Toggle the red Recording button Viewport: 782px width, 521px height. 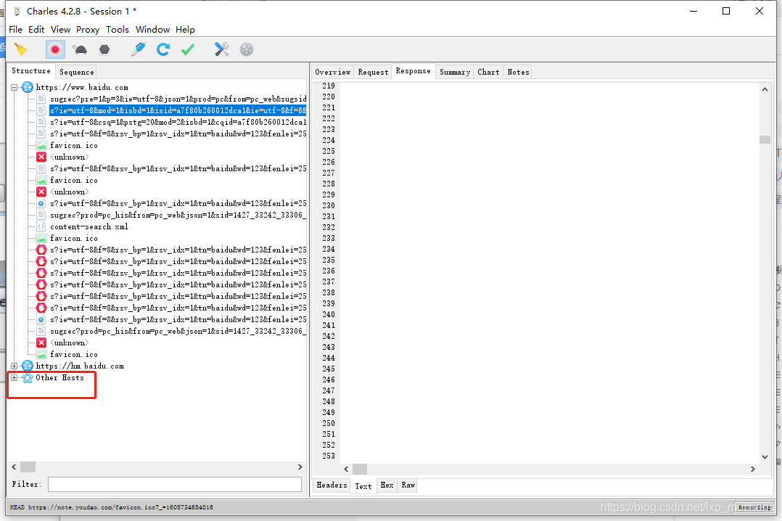[55, 49]
